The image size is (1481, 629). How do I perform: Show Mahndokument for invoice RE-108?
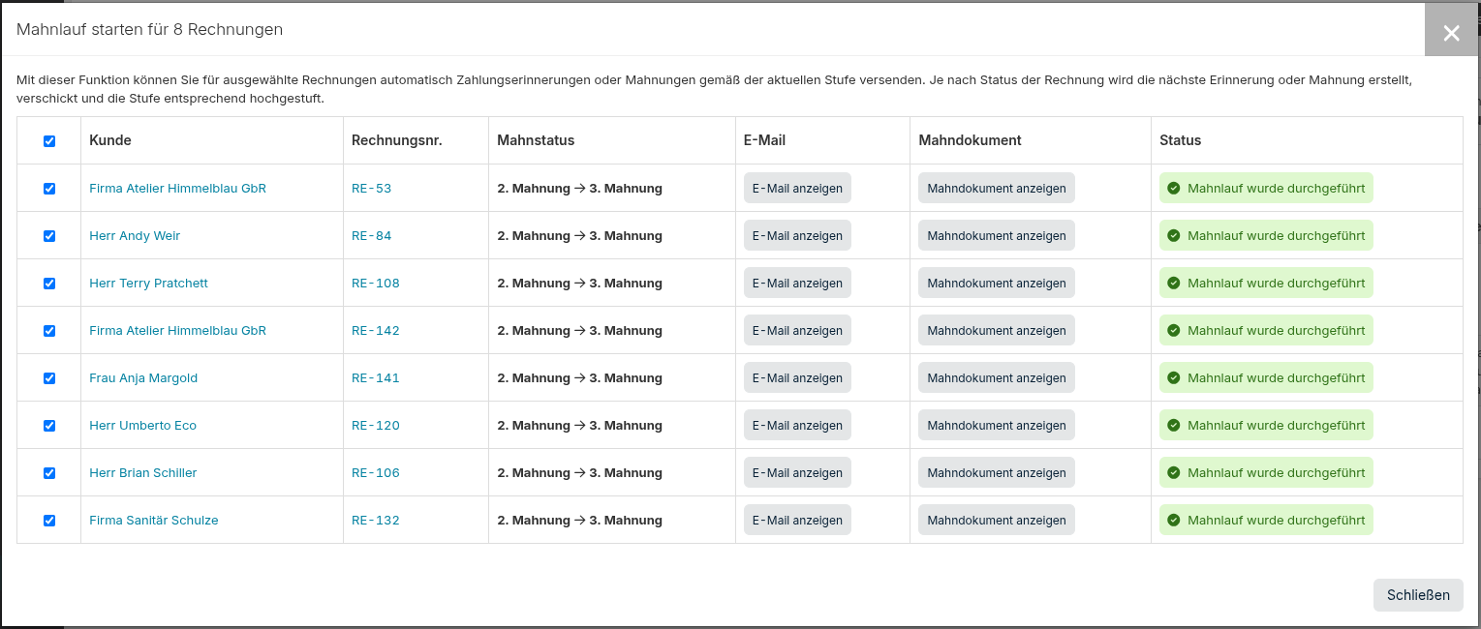[x=996, y=284]
